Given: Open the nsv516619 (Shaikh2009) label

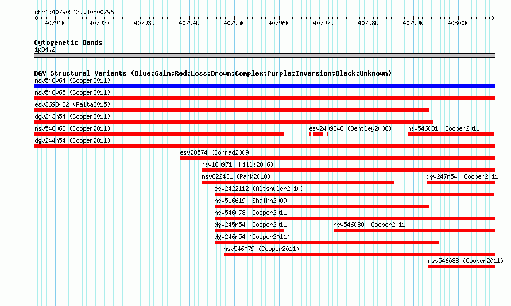Looking at the screenshot, I should click(x=252, y=201).
